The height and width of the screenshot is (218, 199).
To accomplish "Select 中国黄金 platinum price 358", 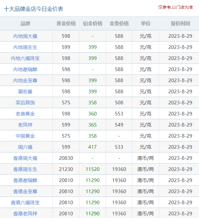I will tap(92, 136).
